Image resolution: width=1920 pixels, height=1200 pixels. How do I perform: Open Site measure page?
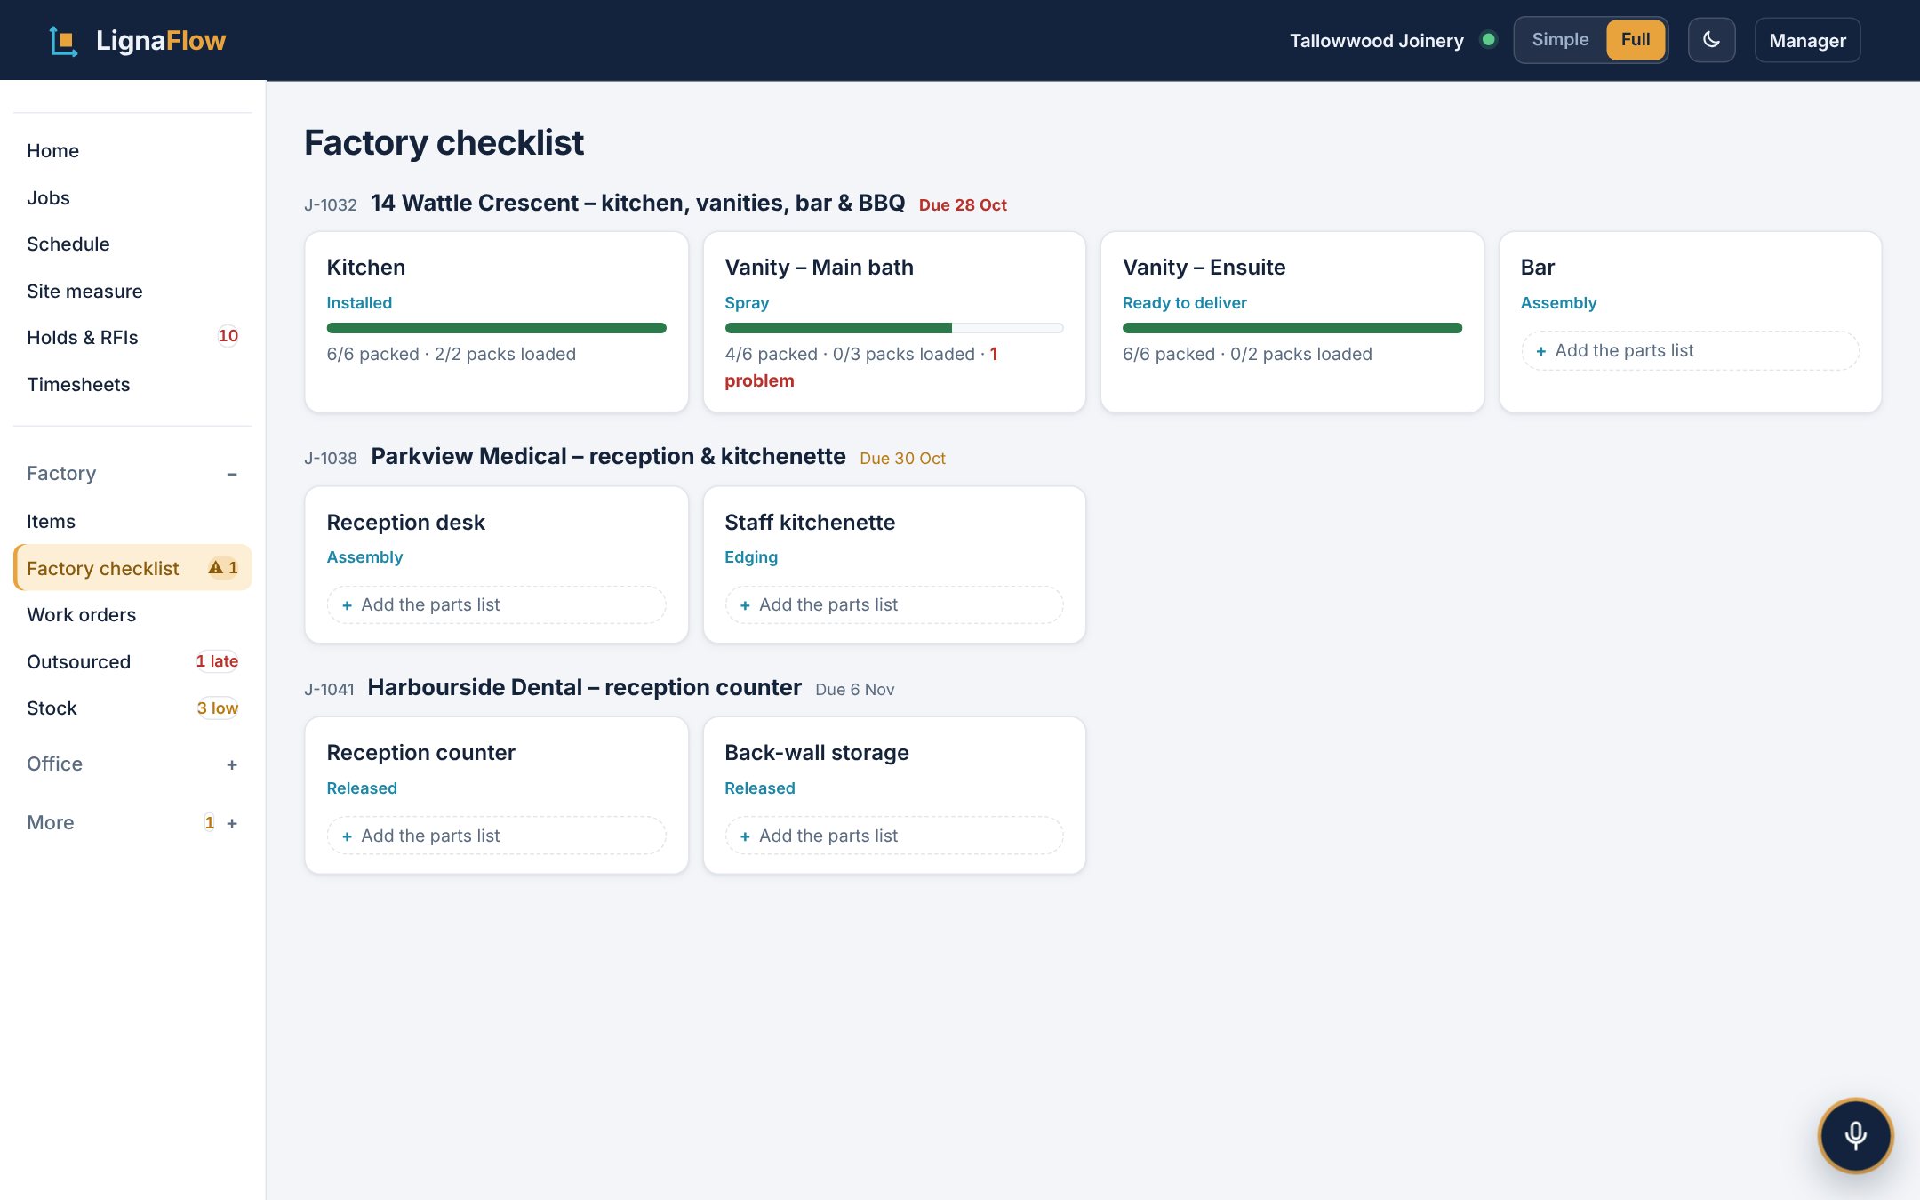click(132, 292)
